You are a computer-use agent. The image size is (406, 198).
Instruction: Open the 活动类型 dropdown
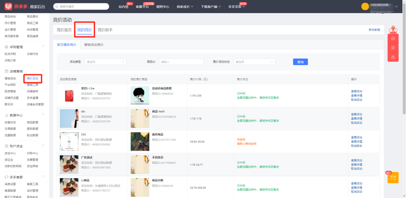105,62
